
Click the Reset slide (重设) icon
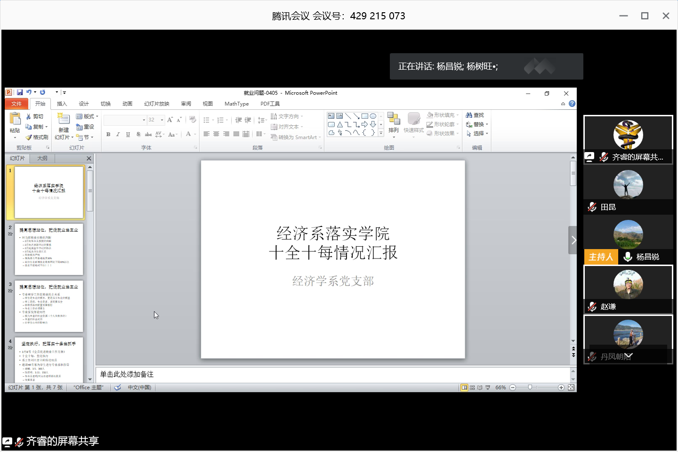coord(79,127)
